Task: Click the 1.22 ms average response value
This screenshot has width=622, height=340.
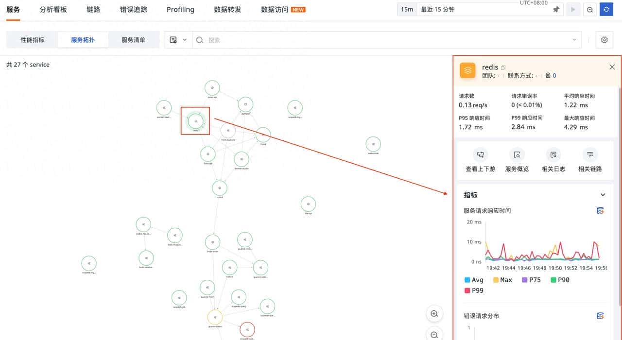Action: point(576,105)
